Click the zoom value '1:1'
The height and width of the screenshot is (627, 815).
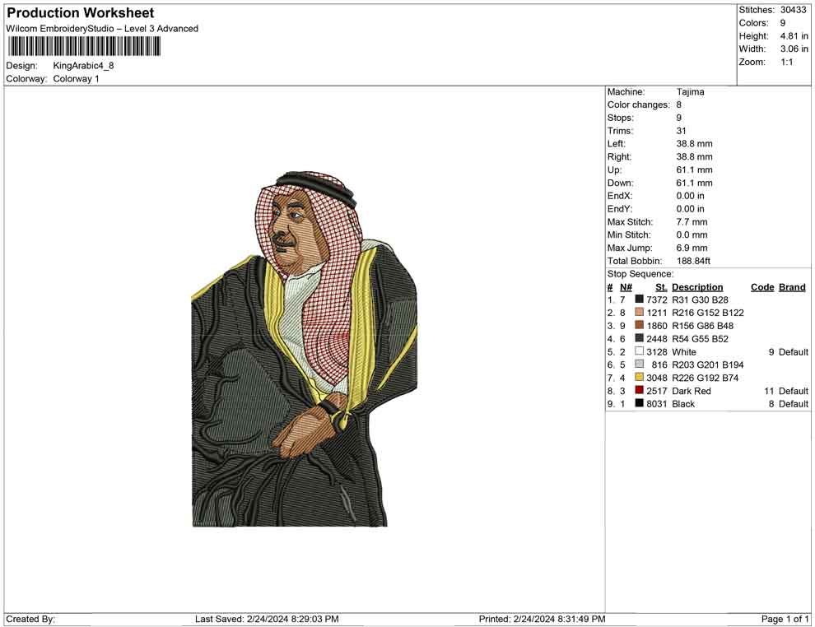786,62
